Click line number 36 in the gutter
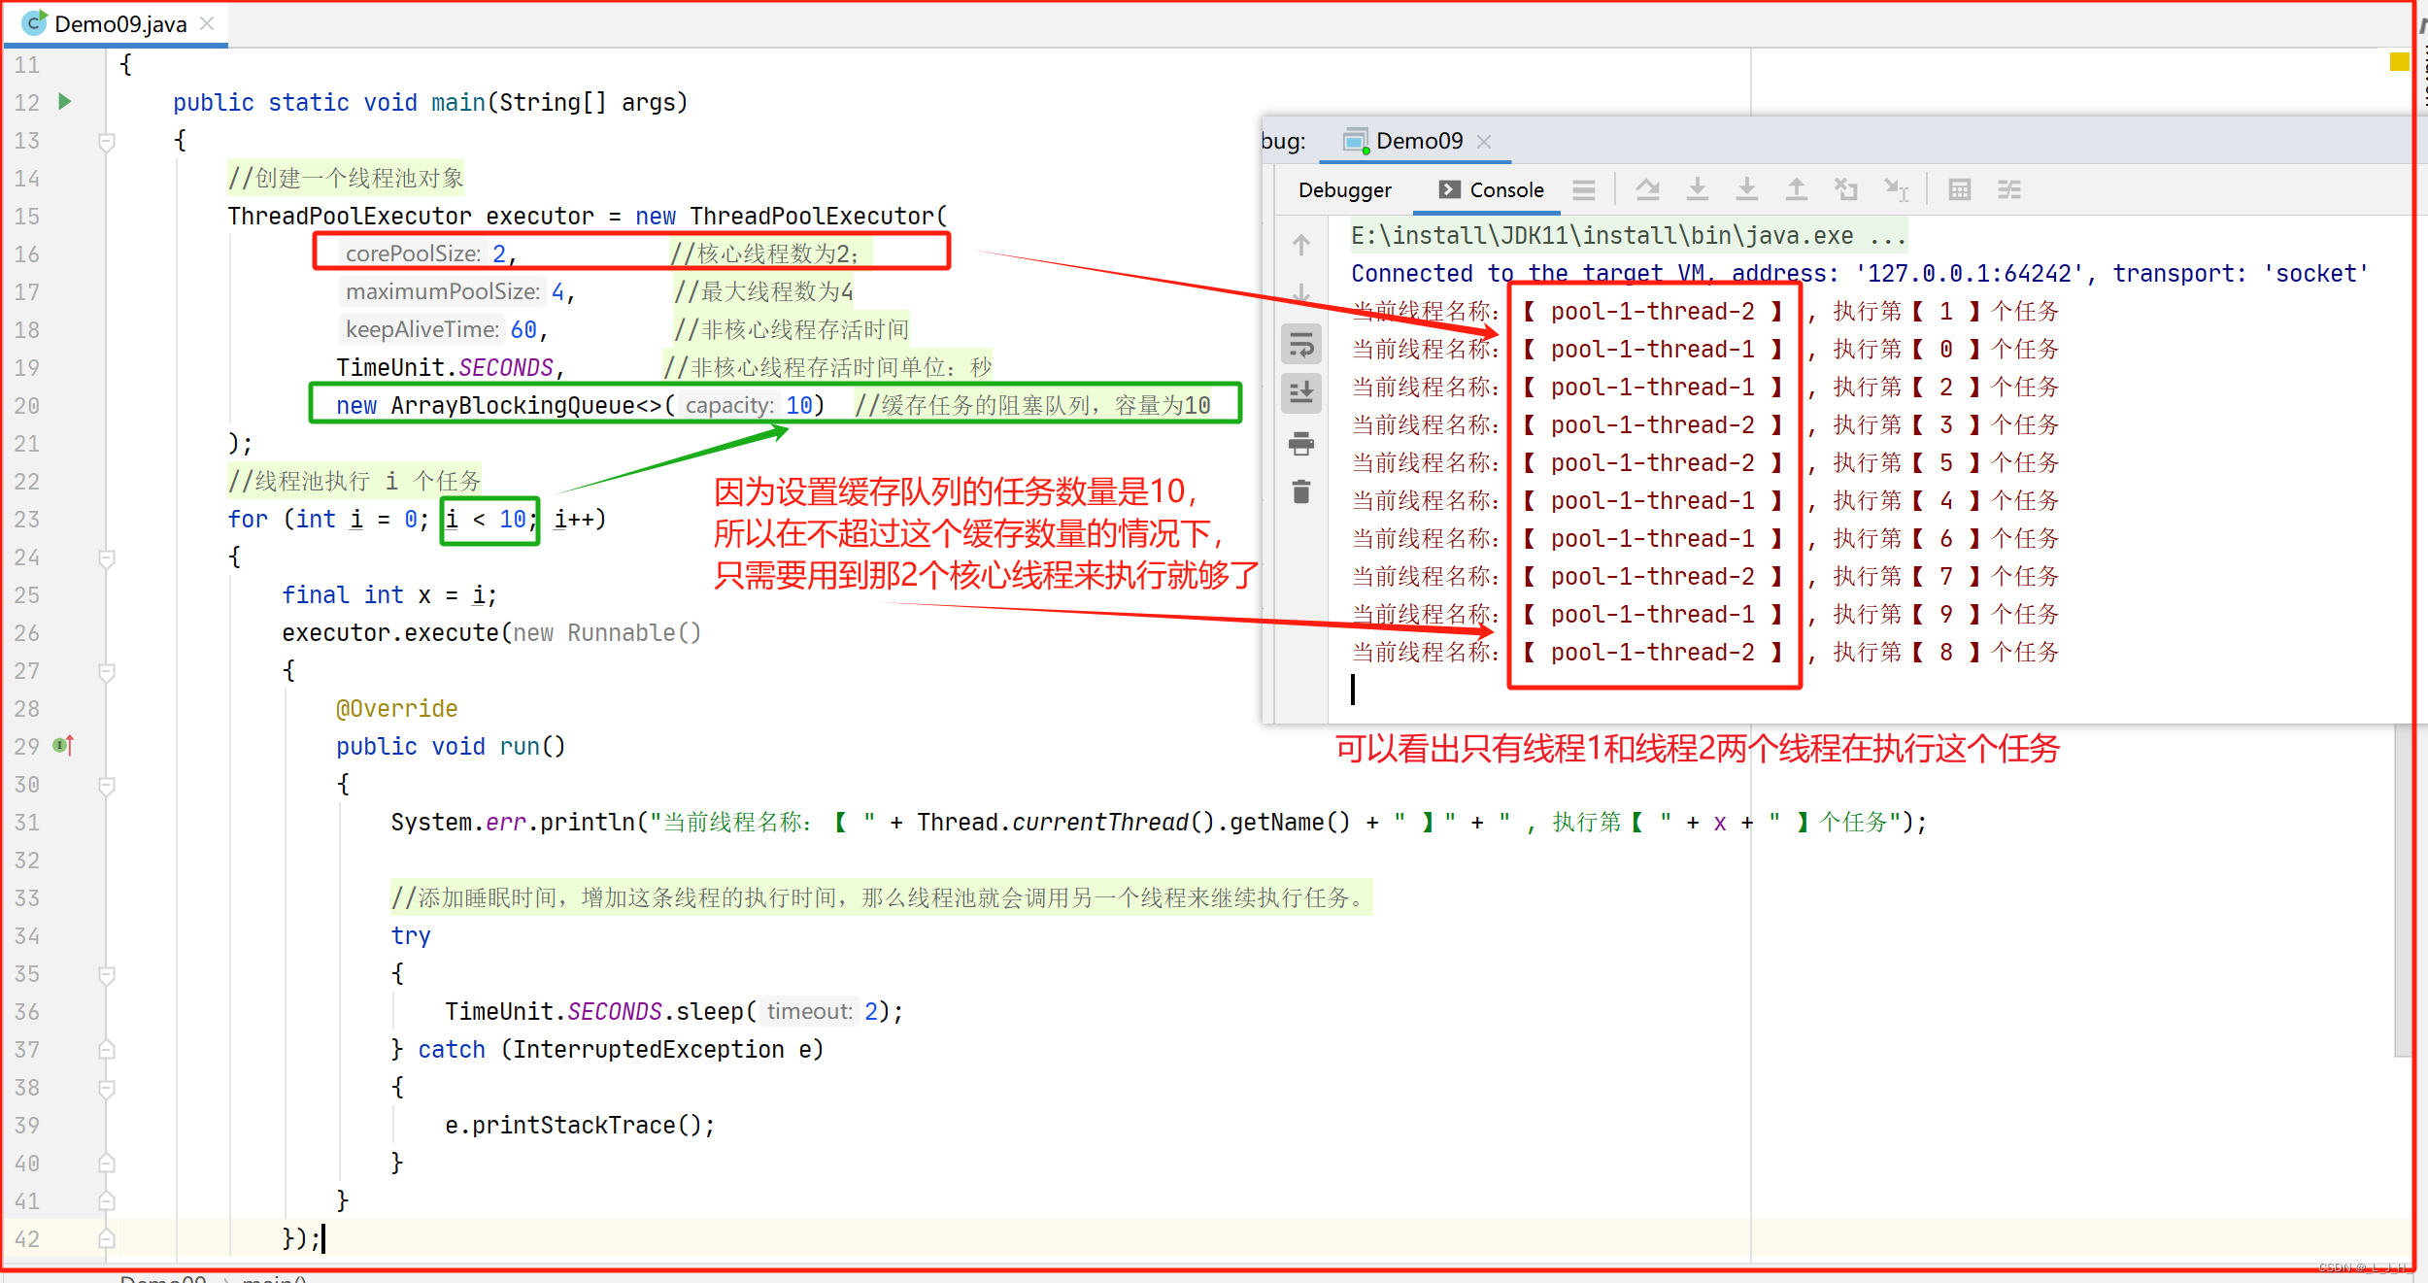The height and width of the screenshot is (1283, 2428). pos(27,1012)
